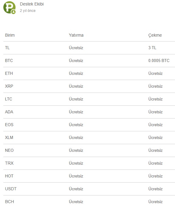The width and height of the screenshot is (175, 208).
Task: Click the TRX row label
Action: coord(9,163)
